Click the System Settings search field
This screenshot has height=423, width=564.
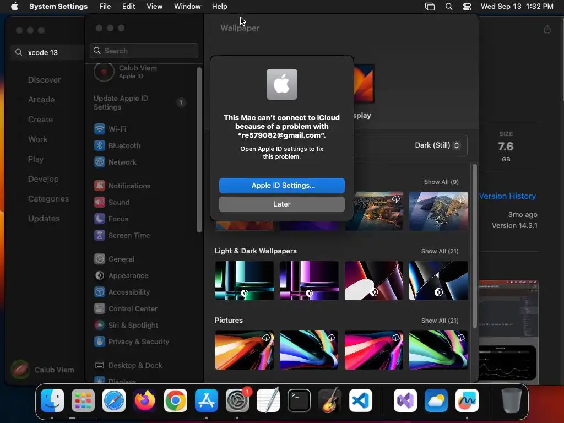coord(144,51)
